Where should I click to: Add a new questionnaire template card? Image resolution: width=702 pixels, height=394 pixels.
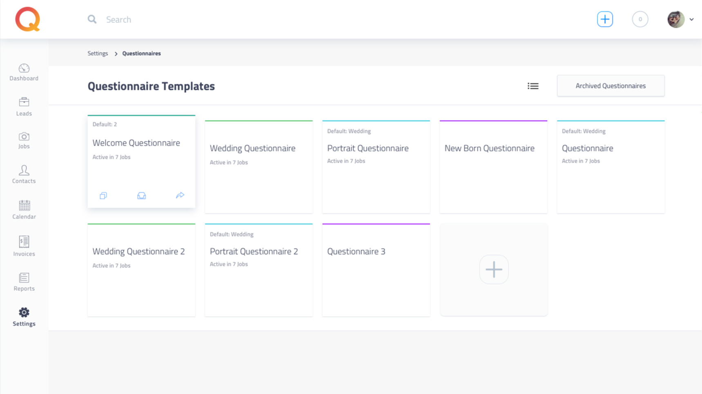point(494,269)
